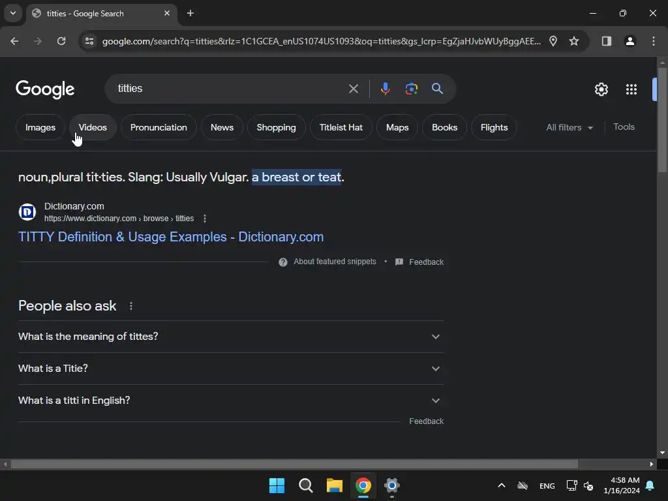Viewport: 668px width, 501px height.
Task: Switch to Books results
Action: 444,127
